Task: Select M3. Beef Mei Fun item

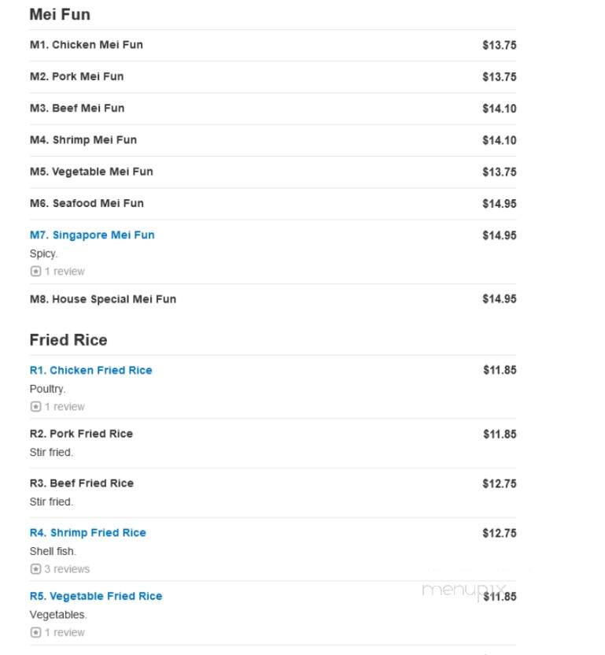Action: coord(273,109)
